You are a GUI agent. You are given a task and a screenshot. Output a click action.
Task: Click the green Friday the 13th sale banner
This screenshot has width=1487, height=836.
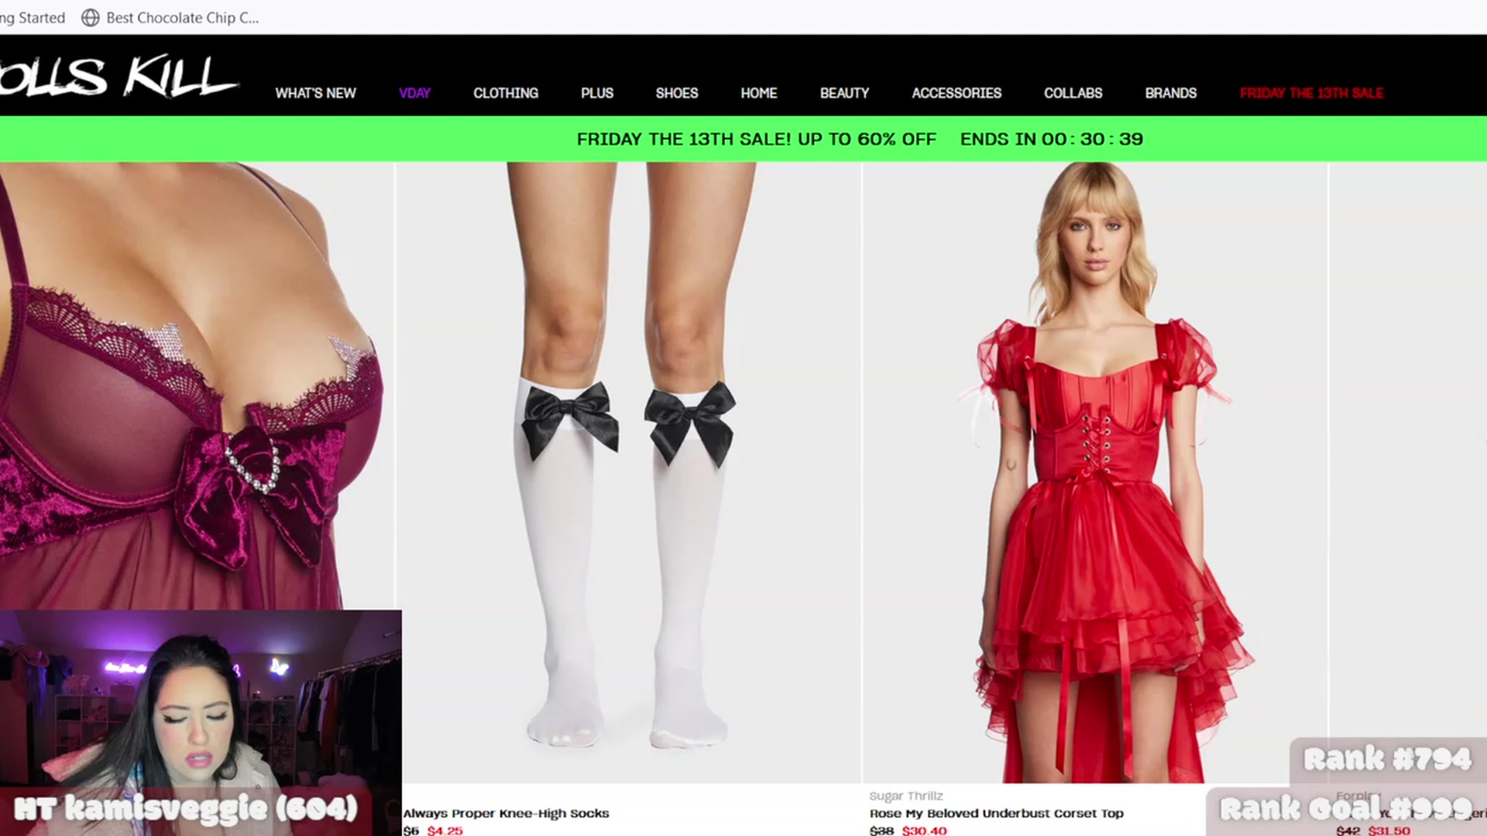[x=743, y=139]
